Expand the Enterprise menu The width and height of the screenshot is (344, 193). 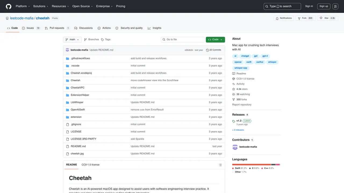point(104,6)
